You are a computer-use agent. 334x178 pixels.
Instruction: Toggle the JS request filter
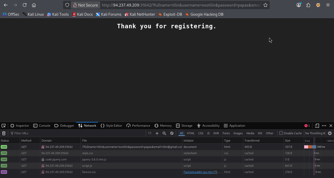(208, 133)
